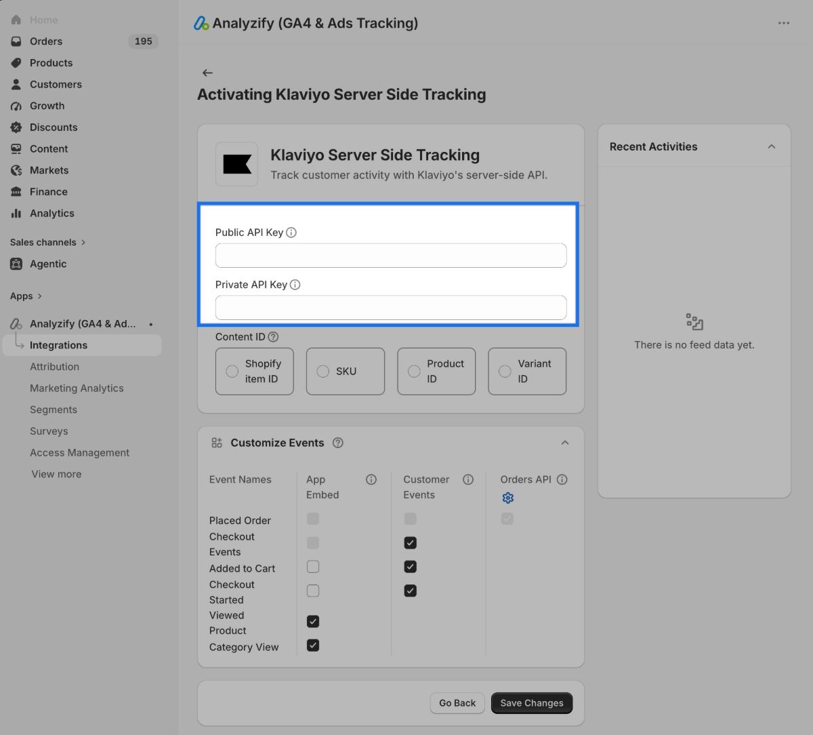Click the Analyzify logo in page header
This screenshot has height=735, width=813.
pos(201,24)
